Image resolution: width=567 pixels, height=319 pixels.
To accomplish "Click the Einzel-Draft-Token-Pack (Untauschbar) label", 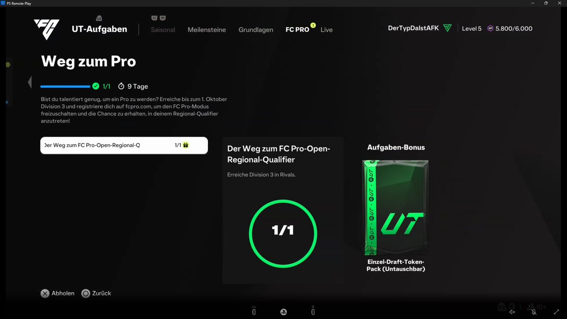I will click(x=396, y=265).
